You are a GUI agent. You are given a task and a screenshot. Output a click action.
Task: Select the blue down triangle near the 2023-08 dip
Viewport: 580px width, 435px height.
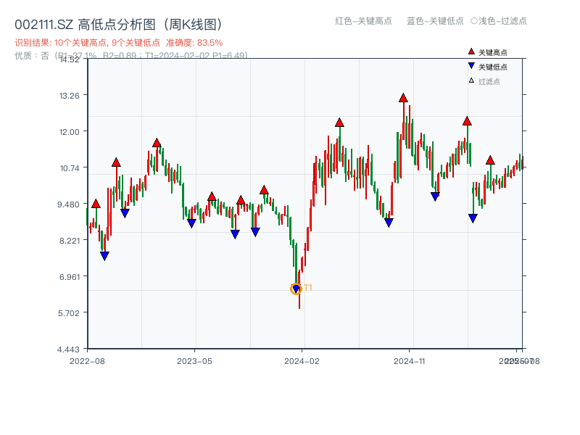coord(236,233)
